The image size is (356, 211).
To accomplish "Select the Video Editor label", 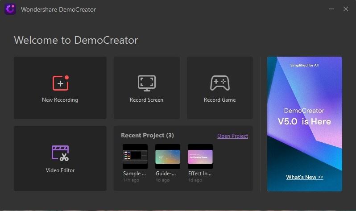I will tap(60, 170).
